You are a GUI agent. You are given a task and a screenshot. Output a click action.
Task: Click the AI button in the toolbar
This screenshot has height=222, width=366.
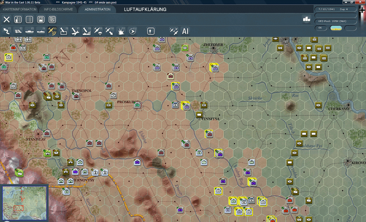pos(185,31)
